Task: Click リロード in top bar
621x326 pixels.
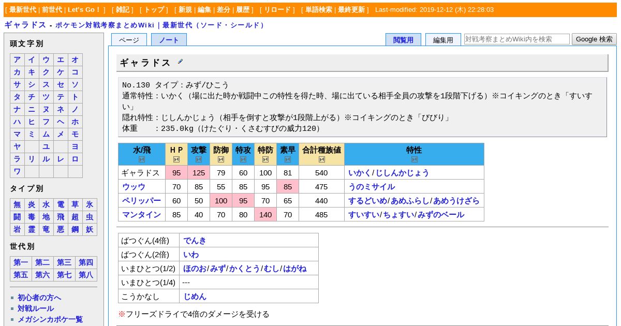Action: [277, 10]
